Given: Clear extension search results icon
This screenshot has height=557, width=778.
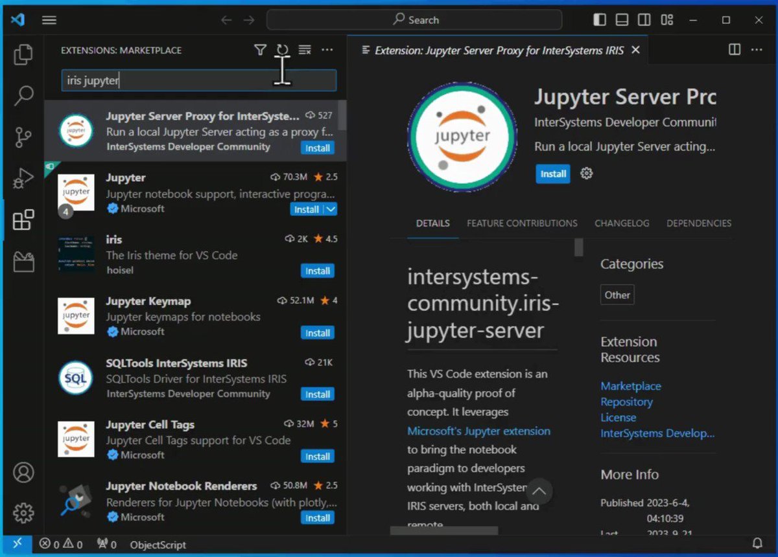Looking at the screenshot, I should pos(305,50).
